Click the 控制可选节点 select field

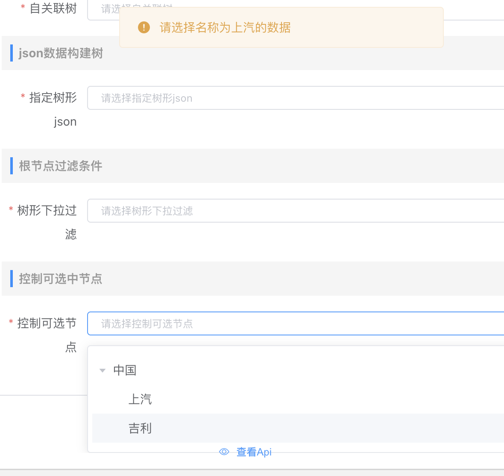click(x=296, y=323)
